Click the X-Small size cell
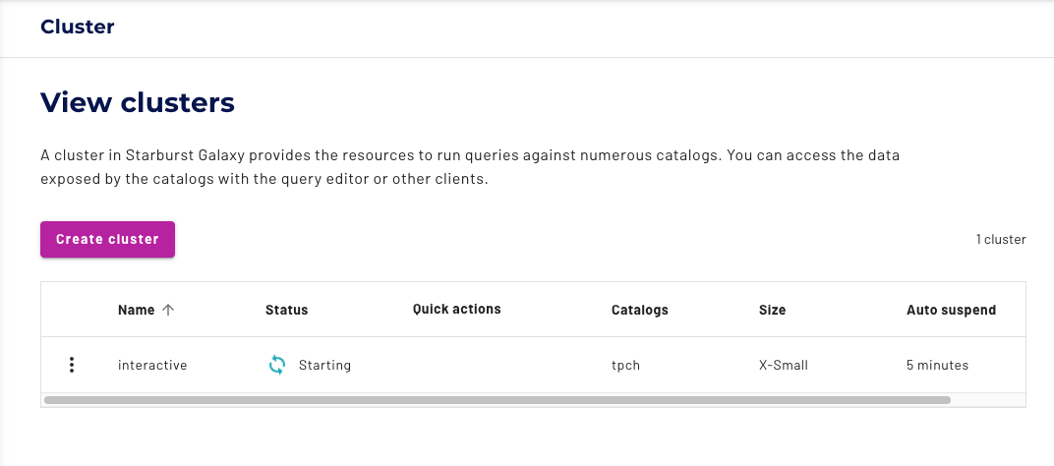This screenshot has width=1054, height=466. tap(783, 365)
